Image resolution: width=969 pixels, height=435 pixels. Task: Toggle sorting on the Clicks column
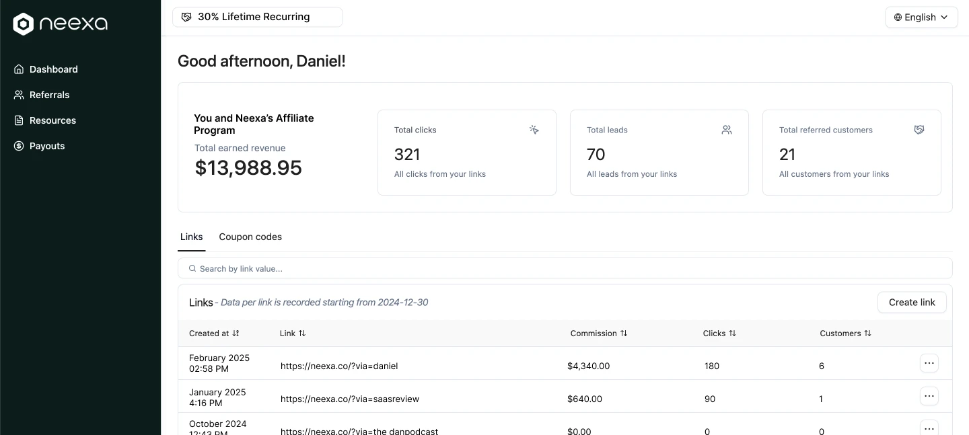pos(733,333)
